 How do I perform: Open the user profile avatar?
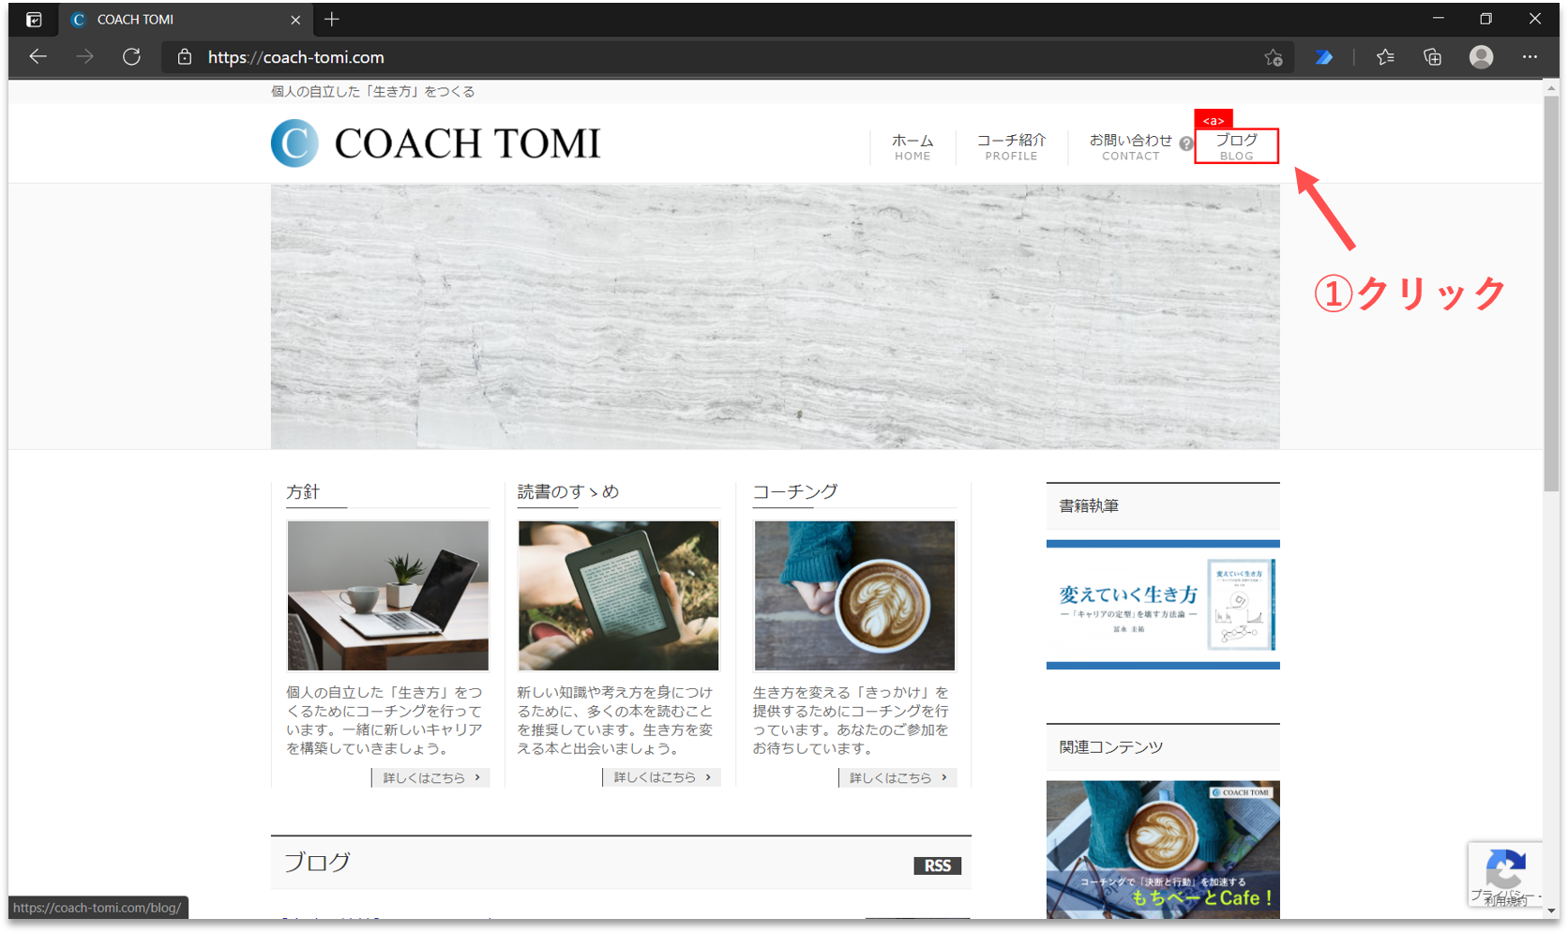click(x=1481, y=57)
